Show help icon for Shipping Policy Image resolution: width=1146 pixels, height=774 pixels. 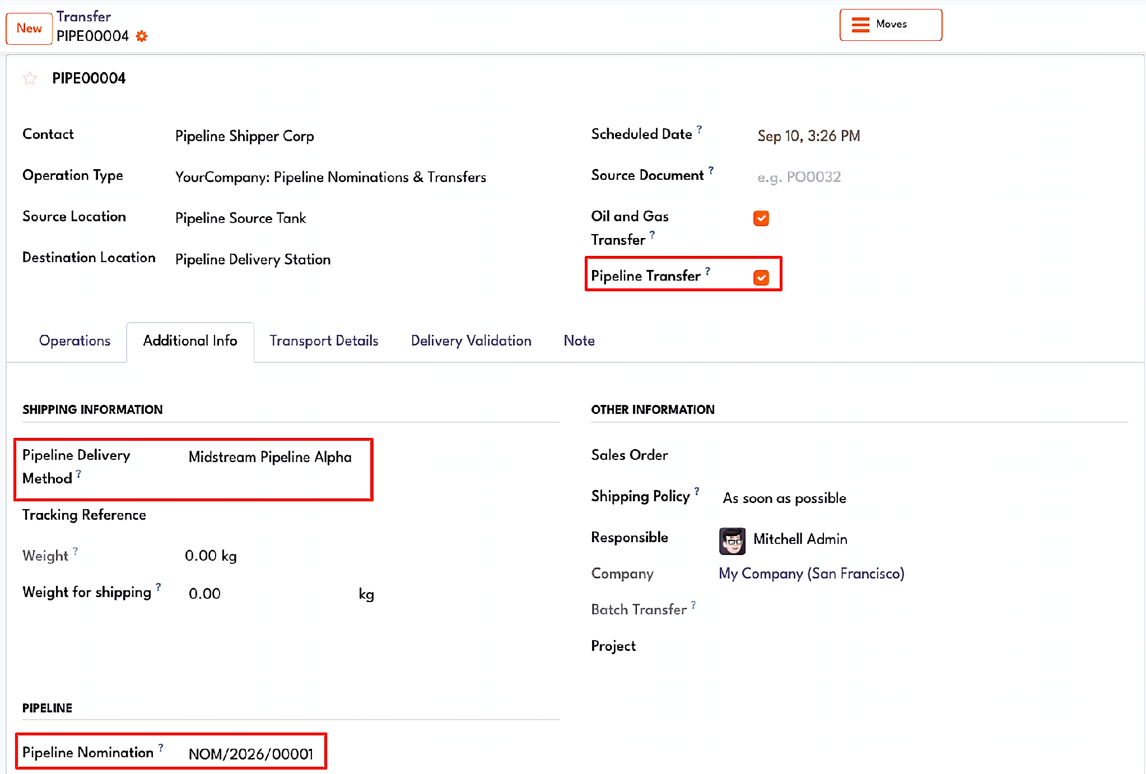tap(697, 491)
